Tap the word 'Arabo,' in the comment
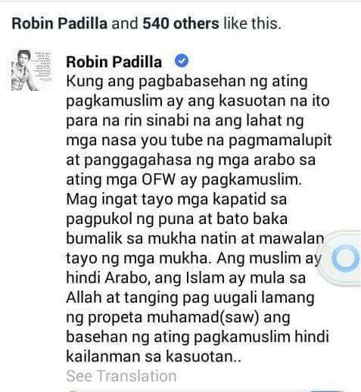Viewport: 361px width, 392px height. click(128, 278)
